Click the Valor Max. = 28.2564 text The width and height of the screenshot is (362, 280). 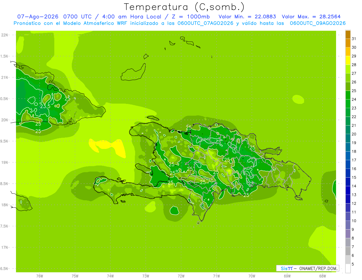(x=311, y=17)
